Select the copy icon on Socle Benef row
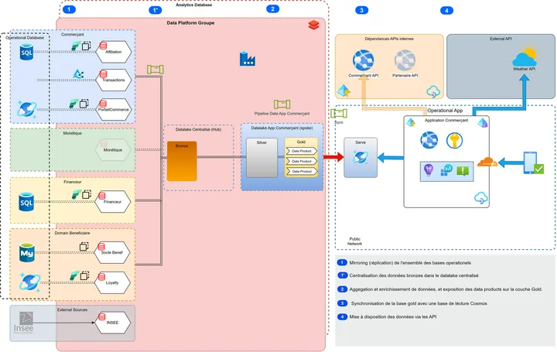Screen dimensions: 557x352 click(x=84, y=246)
